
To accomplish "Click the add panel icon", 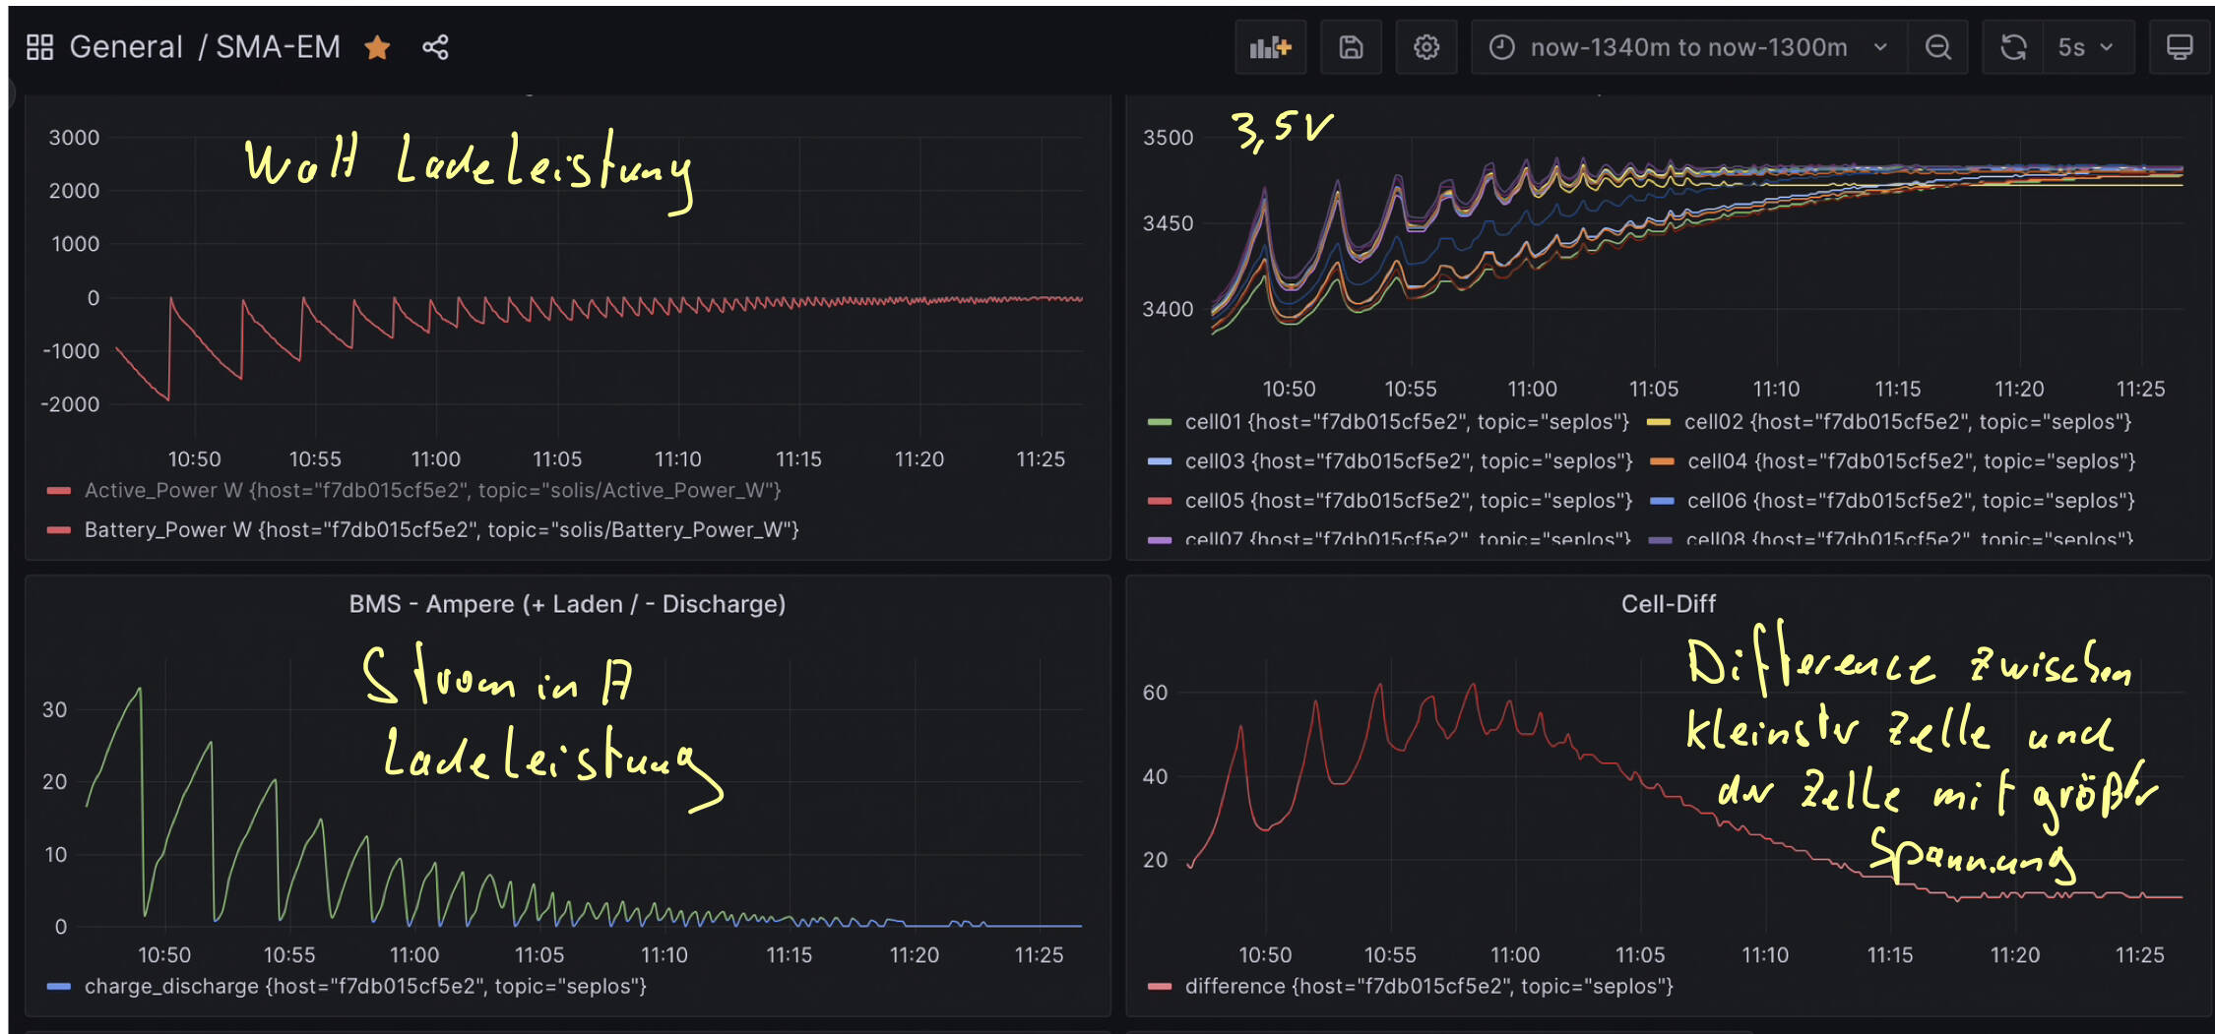I will point(1270,47).
